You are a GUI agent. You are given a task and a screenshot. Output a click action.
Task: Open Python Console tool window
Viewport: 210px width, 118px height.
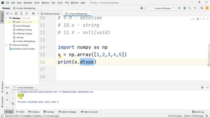pyautogui.click(x=89, y=112)
